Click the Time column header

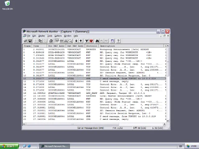click(39, 46)
